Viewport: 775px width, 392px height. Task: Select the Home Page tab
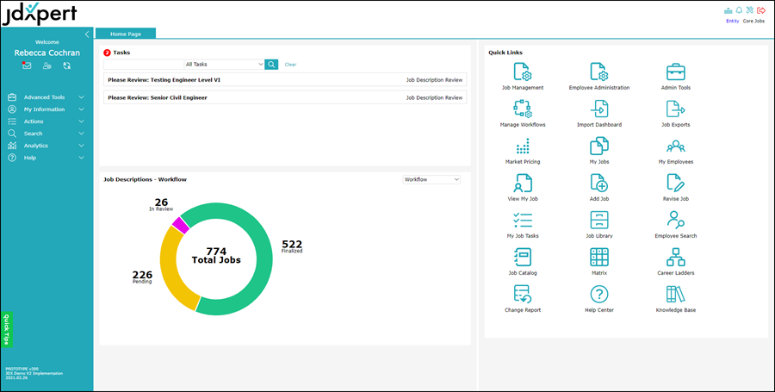coord(126,34)
